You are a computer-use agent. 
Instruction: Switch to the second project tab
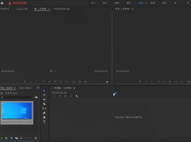tap(25, 88)
